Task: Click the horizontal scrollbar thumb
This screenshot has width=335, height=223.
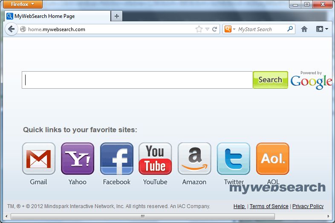Action: tap(143, 216)
